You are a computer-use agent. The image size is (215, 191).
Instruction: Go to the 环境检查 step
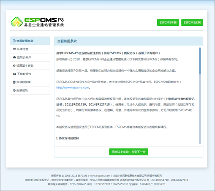click(30, 49)
